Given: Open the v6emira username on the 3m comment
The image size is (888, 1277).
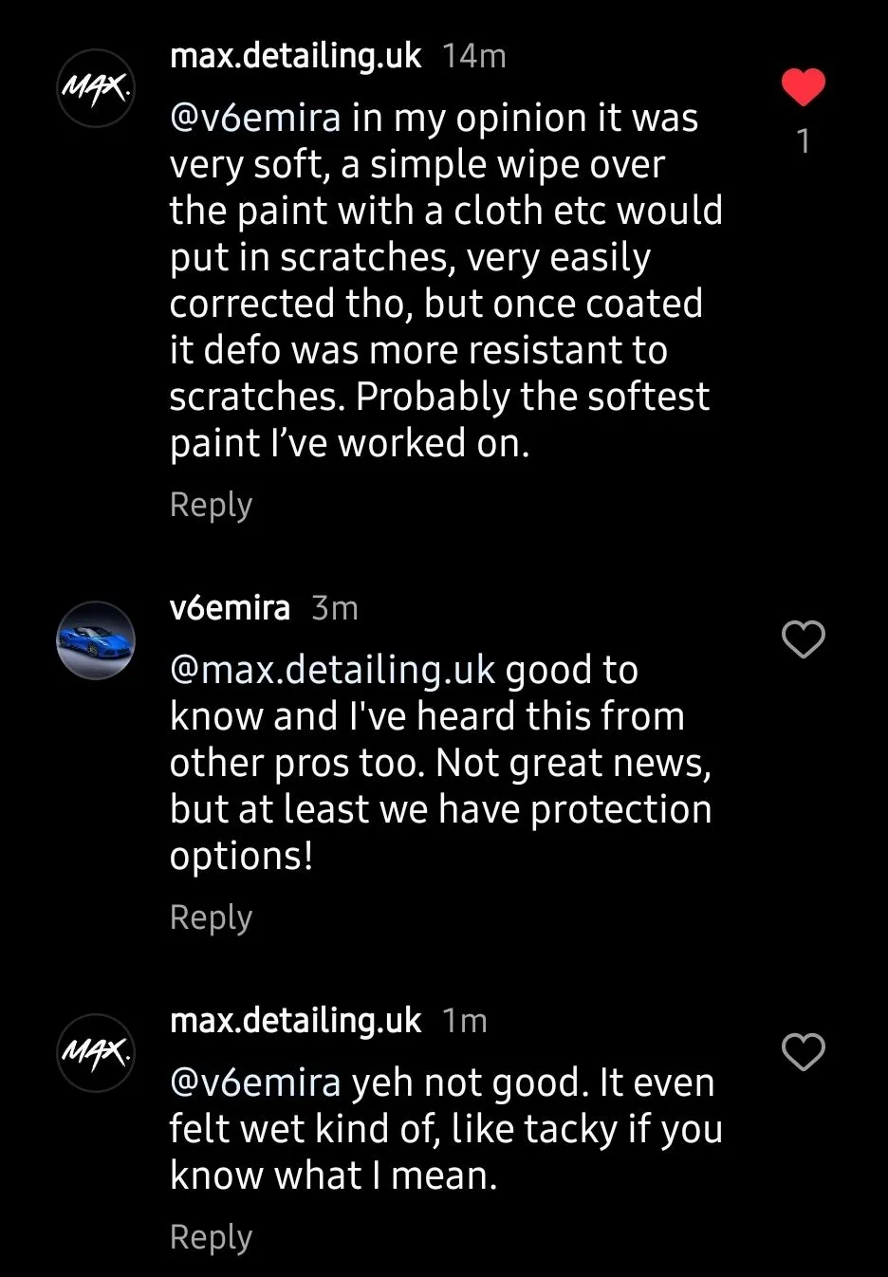Looking at the screenshot, I should (230, 608).
